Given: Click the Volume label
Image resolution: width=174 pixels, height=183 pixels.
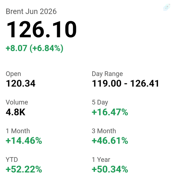Looking at the screenshot, I should [x=17, y=102].
